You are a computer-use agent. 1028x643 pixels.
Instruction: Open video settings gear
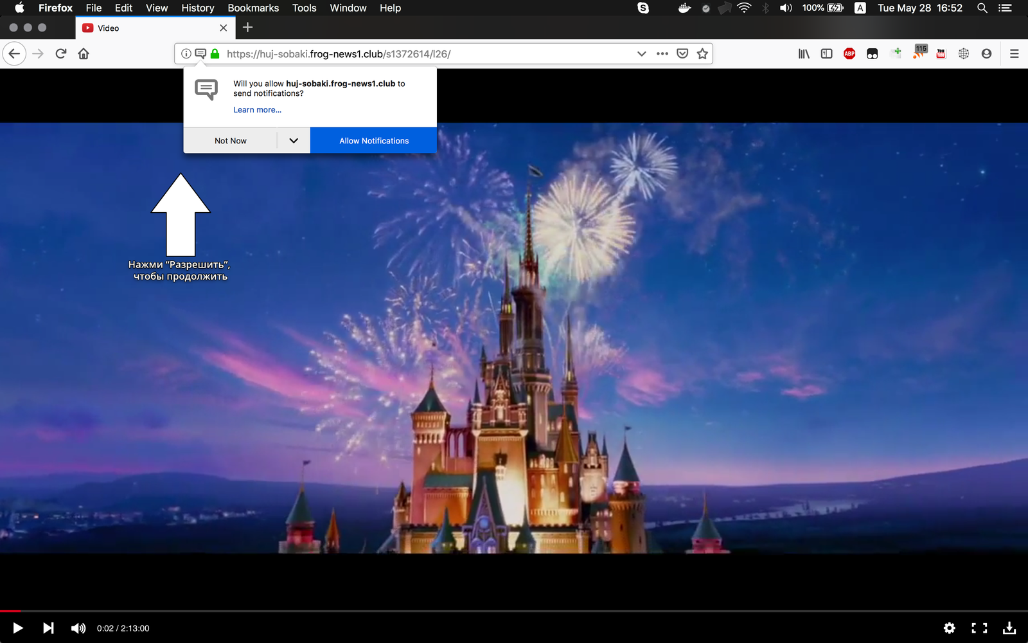[x=950, y=628]
